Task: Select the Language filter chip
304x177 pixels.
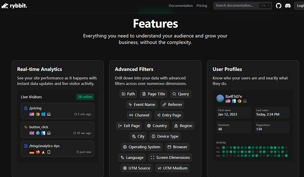Action: pos(132,157)
